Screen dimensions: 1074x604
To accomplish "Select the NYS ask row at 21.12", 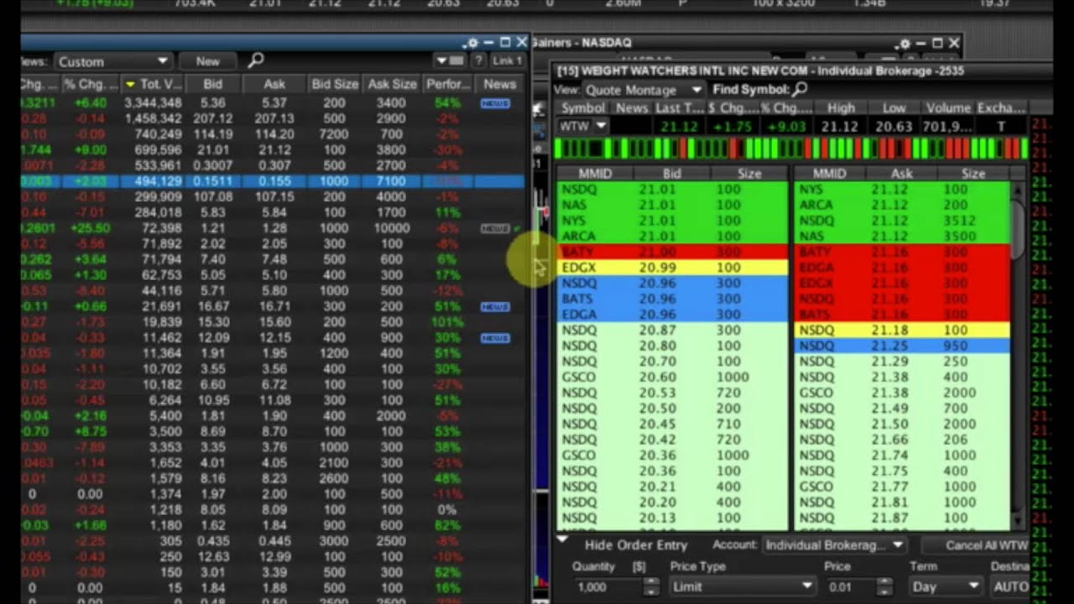I will coord(902,190).
